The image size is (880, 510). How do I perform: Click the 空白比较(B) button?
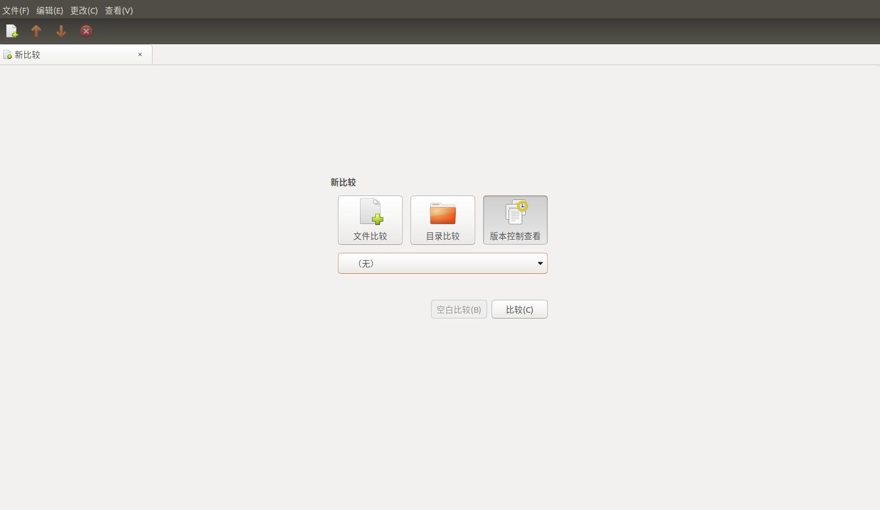(458, 309)
